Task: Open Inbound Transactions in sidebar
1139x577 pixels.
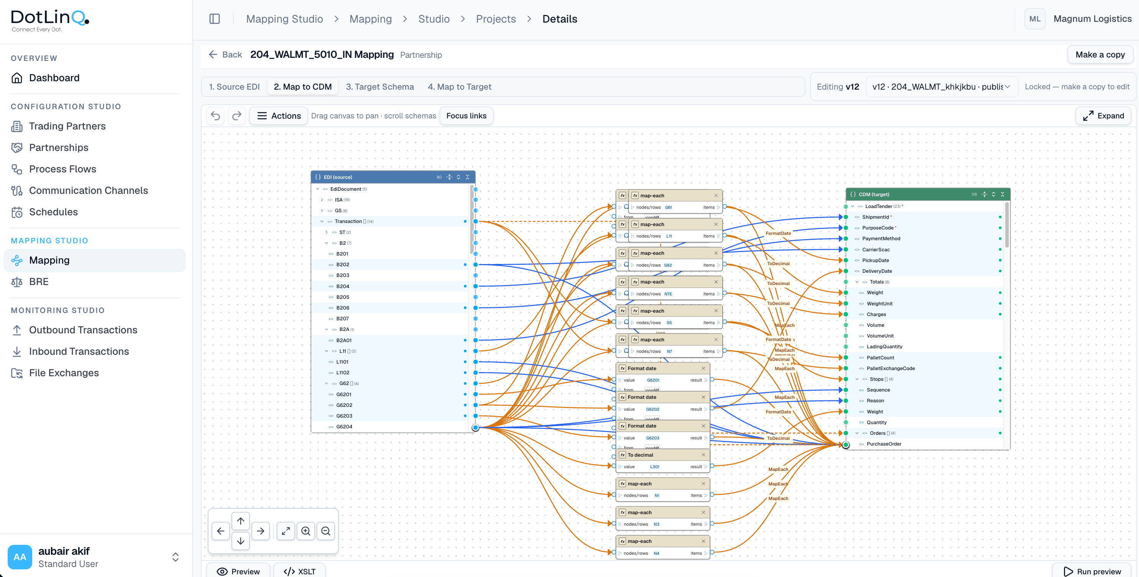Action: point(95,351)
